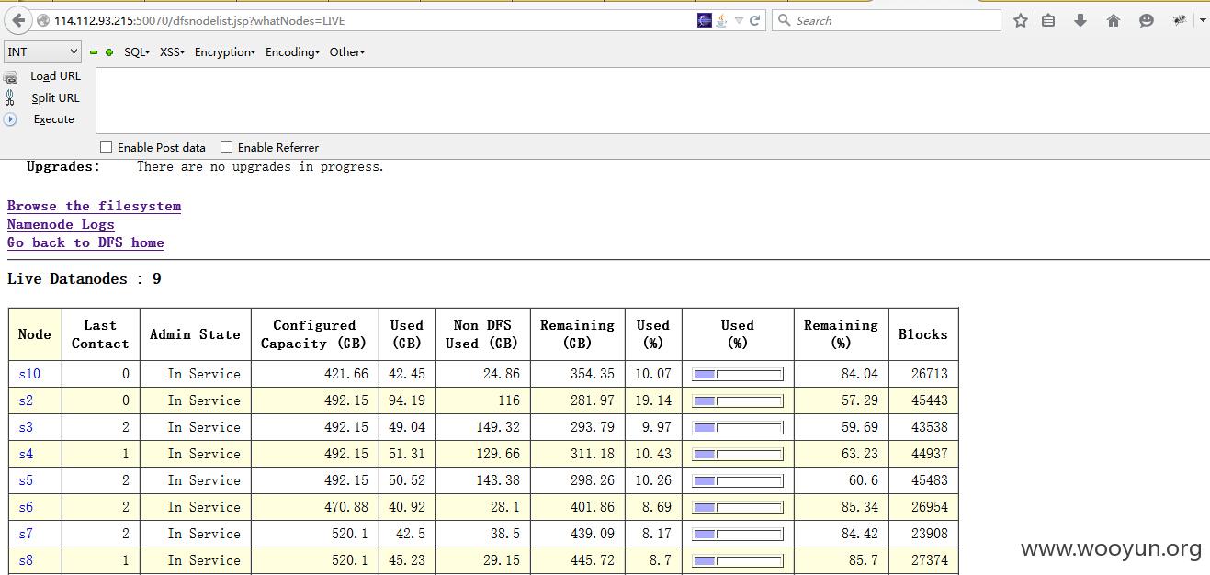Expand the Other menu
This screenshot has width=1210, height=575.
347,52
